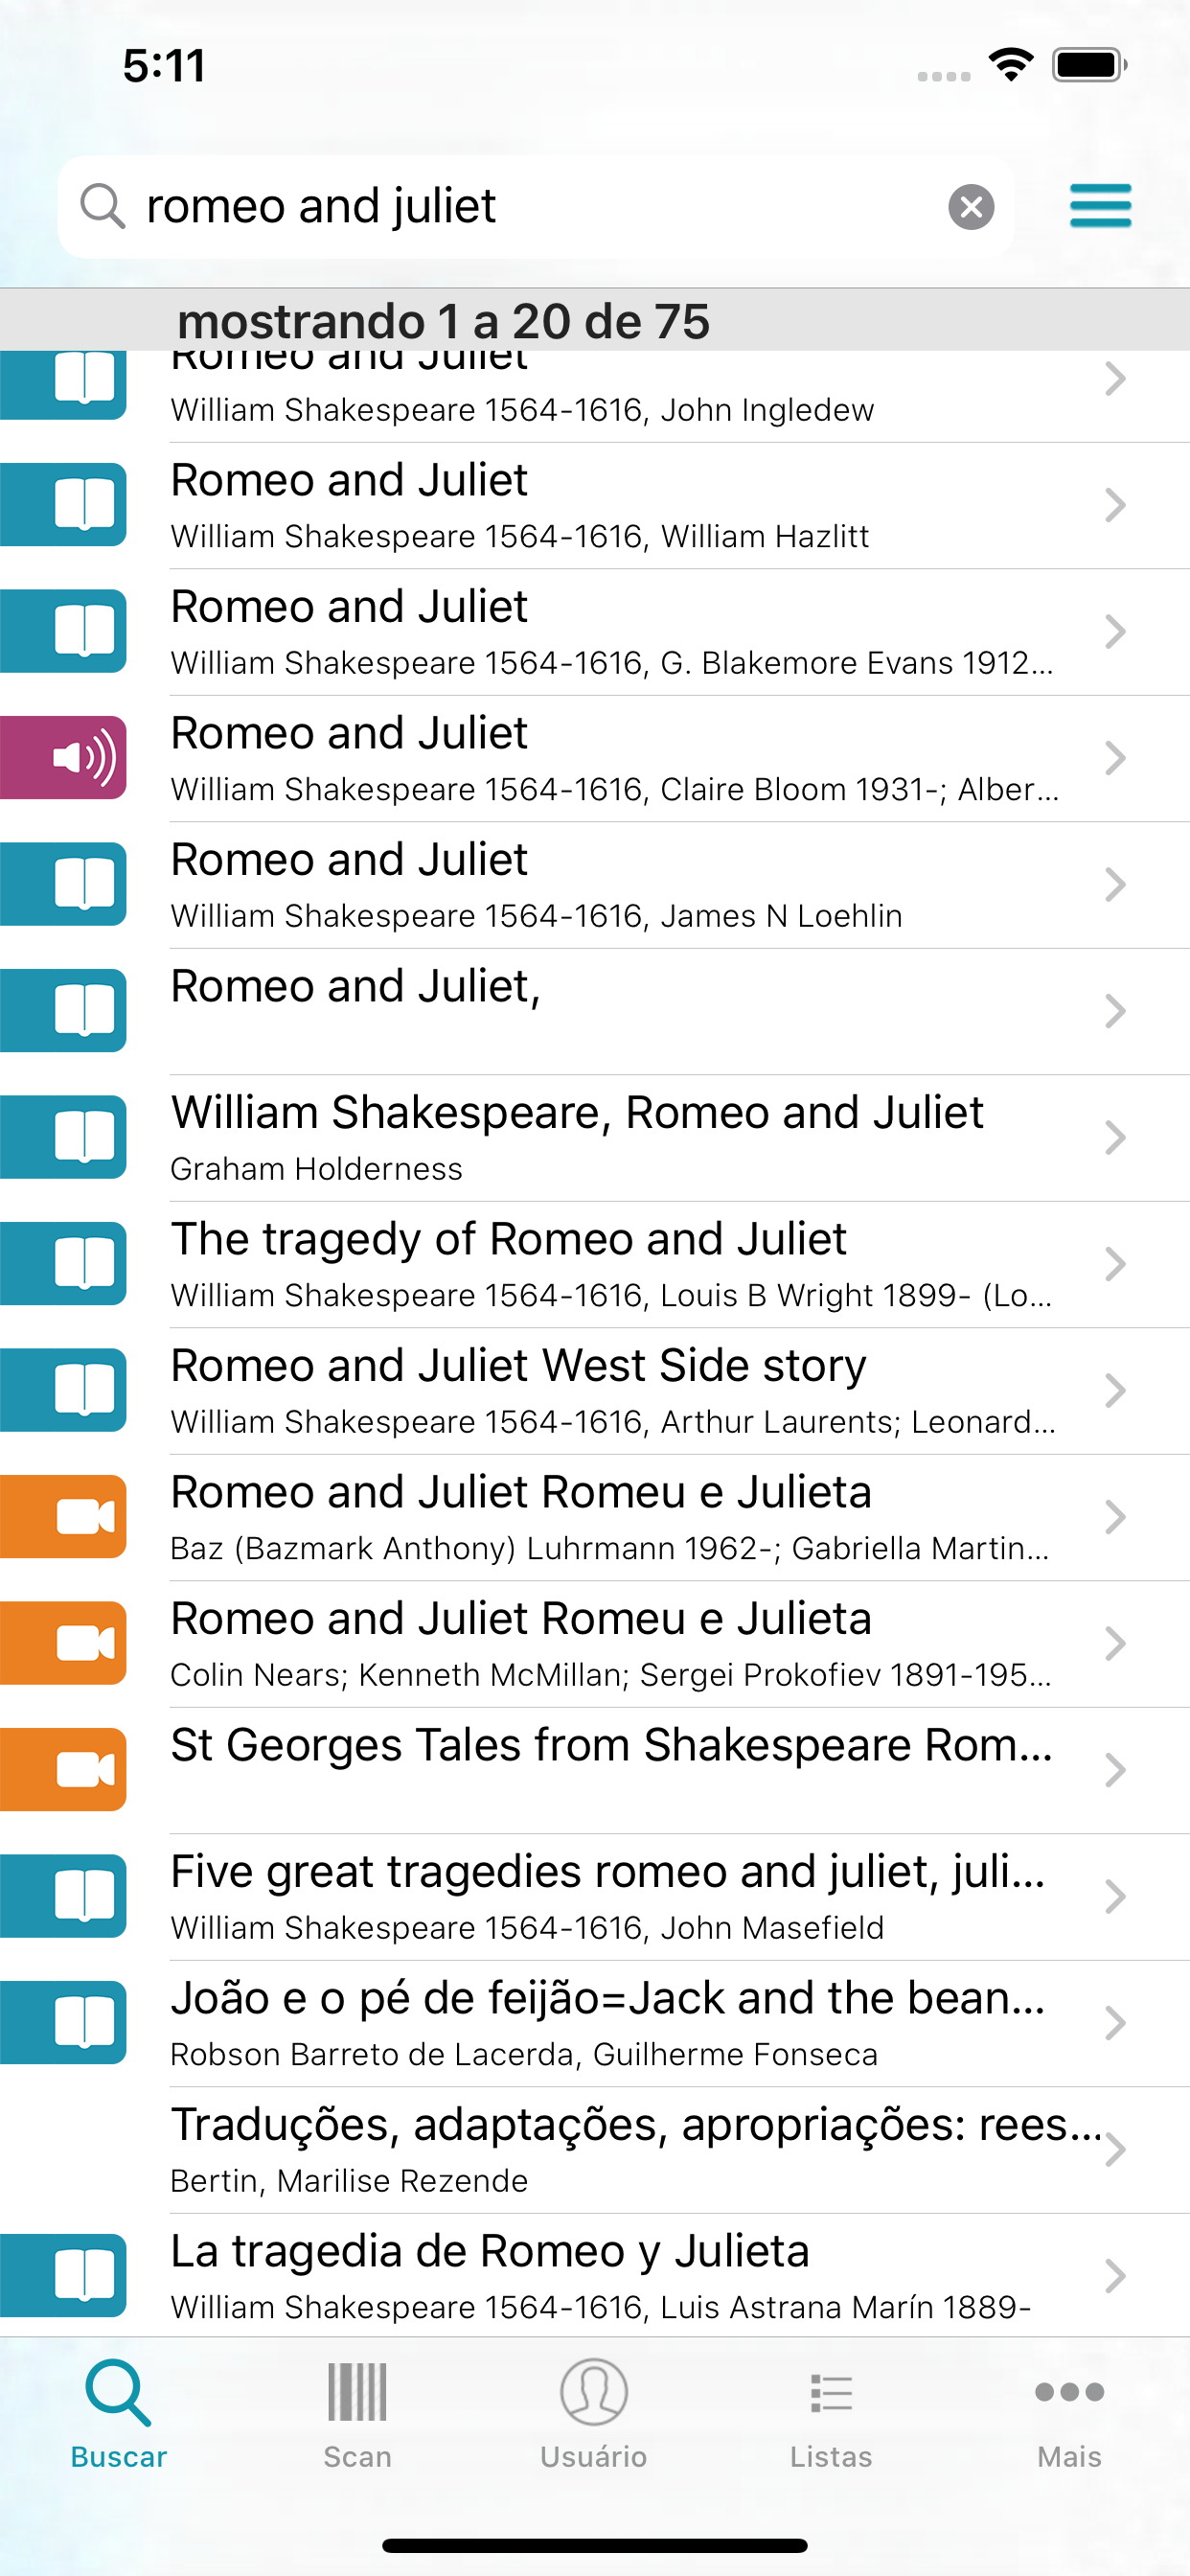Open G. Blakemore Evans result chevron
Image resolution: width=1190 pixels, height=2576 pixels.
[x=1115, y=631]
